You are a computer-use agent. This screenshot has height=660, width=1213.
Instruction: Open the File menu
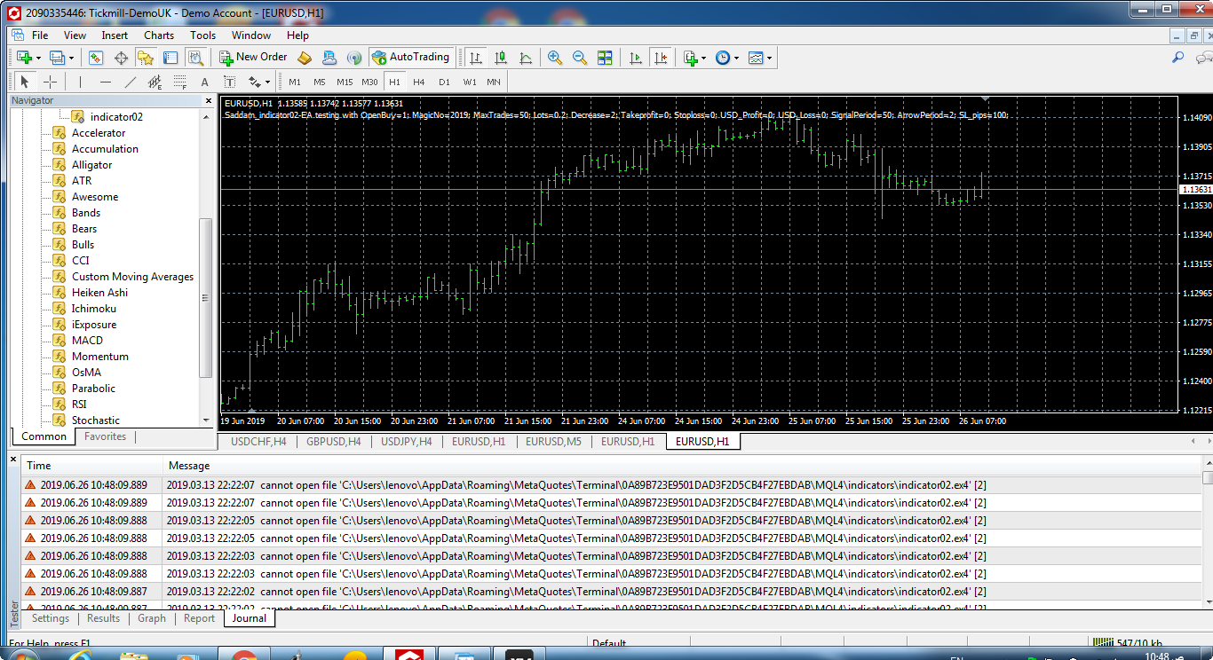pyautogui.click(x=40, y=35)
